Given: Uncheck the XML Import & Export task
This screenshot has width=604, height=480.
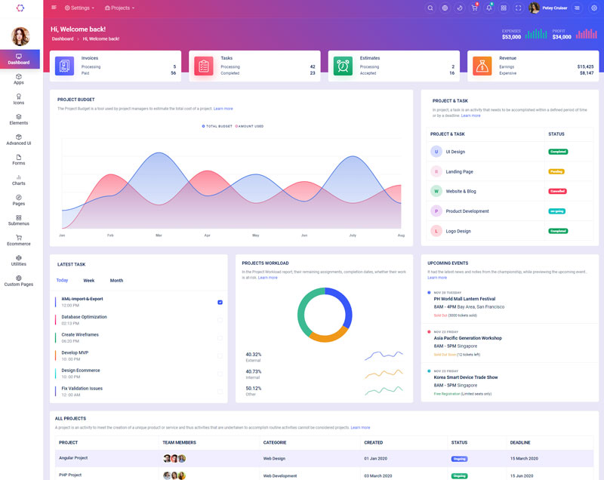Looking at the screenshot, I should (x=220, y=302).
